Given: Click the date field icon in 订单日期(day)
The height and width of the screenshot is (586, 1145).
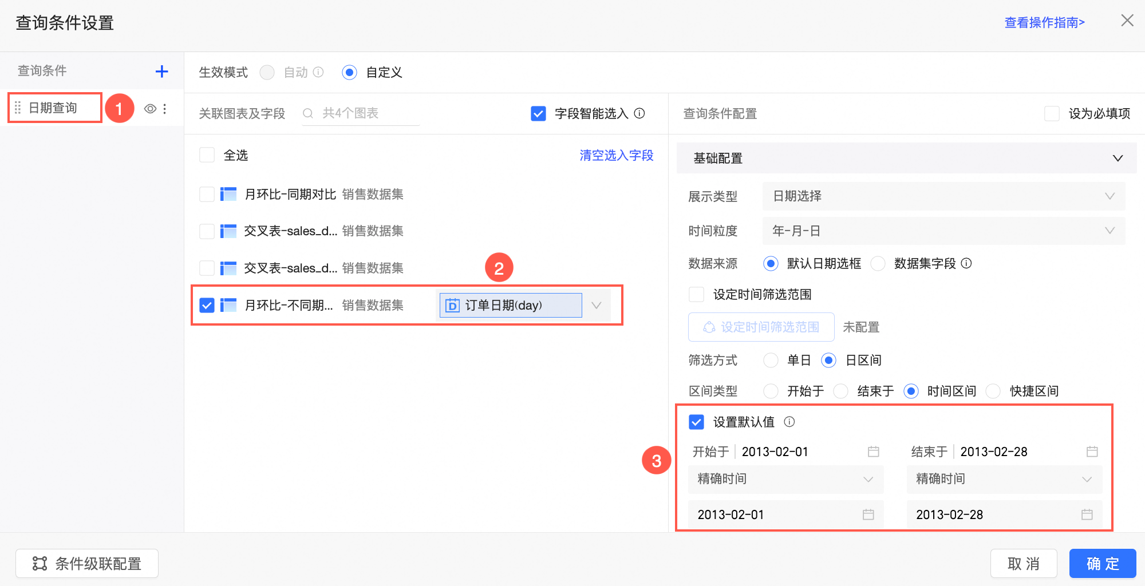Looking at the screenshot, I should point(452,306).
